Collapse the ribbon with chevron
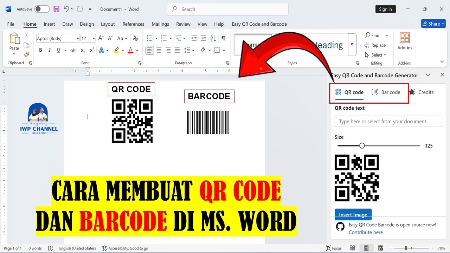450x253 pixels. [442, 62]
